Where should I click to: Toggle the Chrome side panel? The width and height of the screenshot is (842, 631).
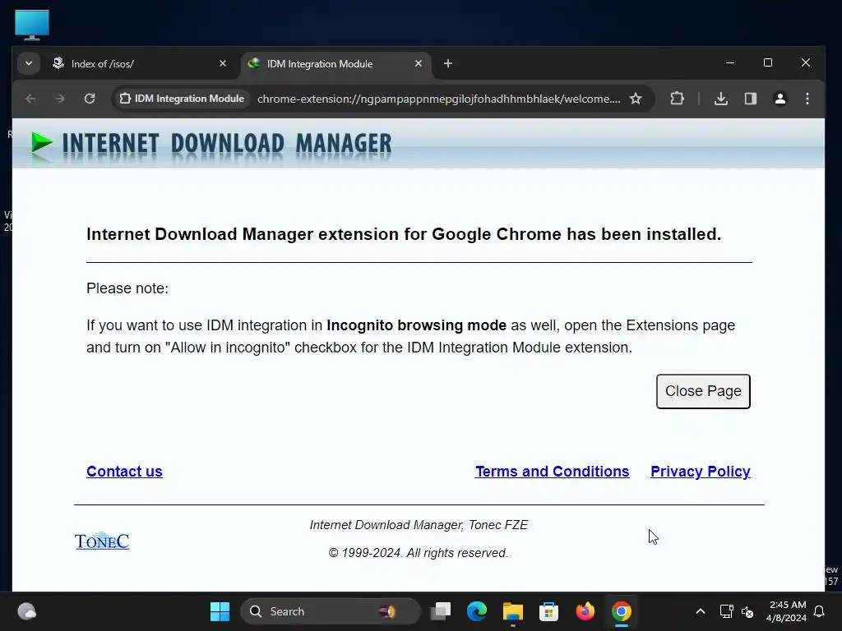click(751, 99)
